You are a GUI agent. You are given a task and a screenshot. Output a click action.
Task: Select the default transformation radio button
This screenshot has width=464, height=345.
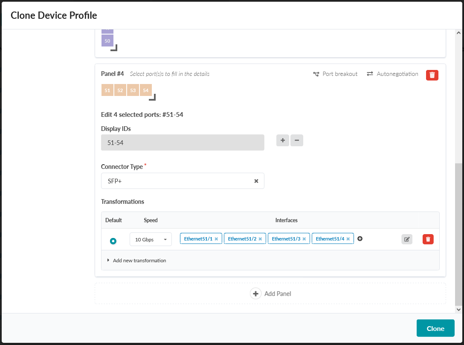113,241
